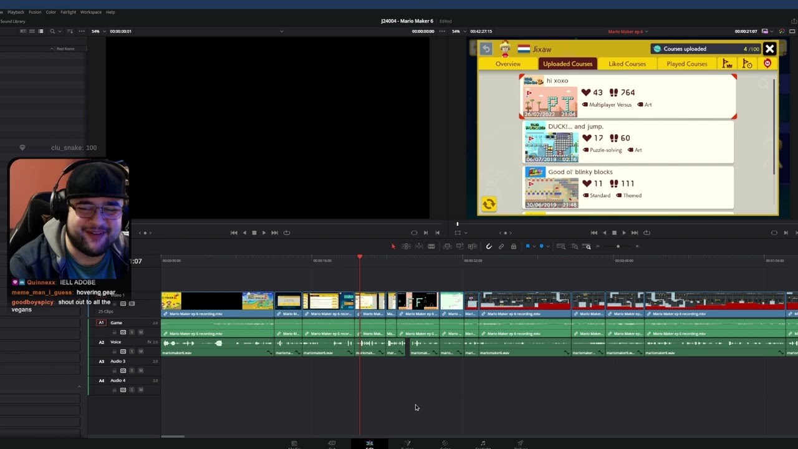
Task: Lock the A4 Audio 4 track
Action: pyautogui.click(x=115, y=390)
